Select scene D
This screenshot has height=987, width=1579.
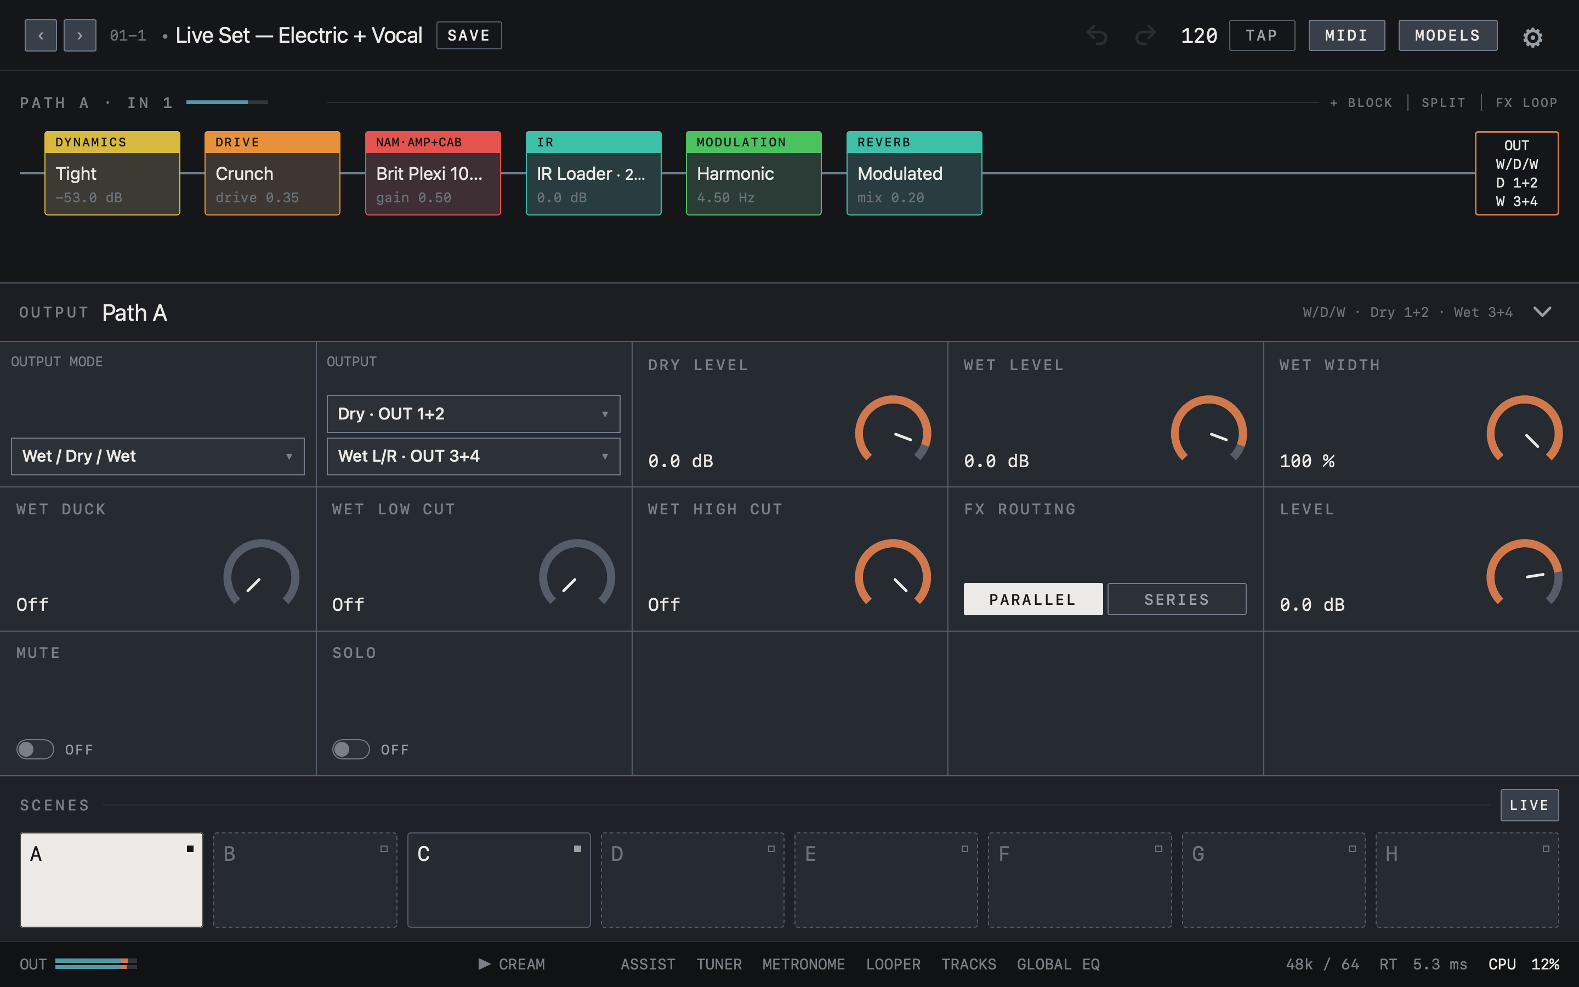click(692, 880)
